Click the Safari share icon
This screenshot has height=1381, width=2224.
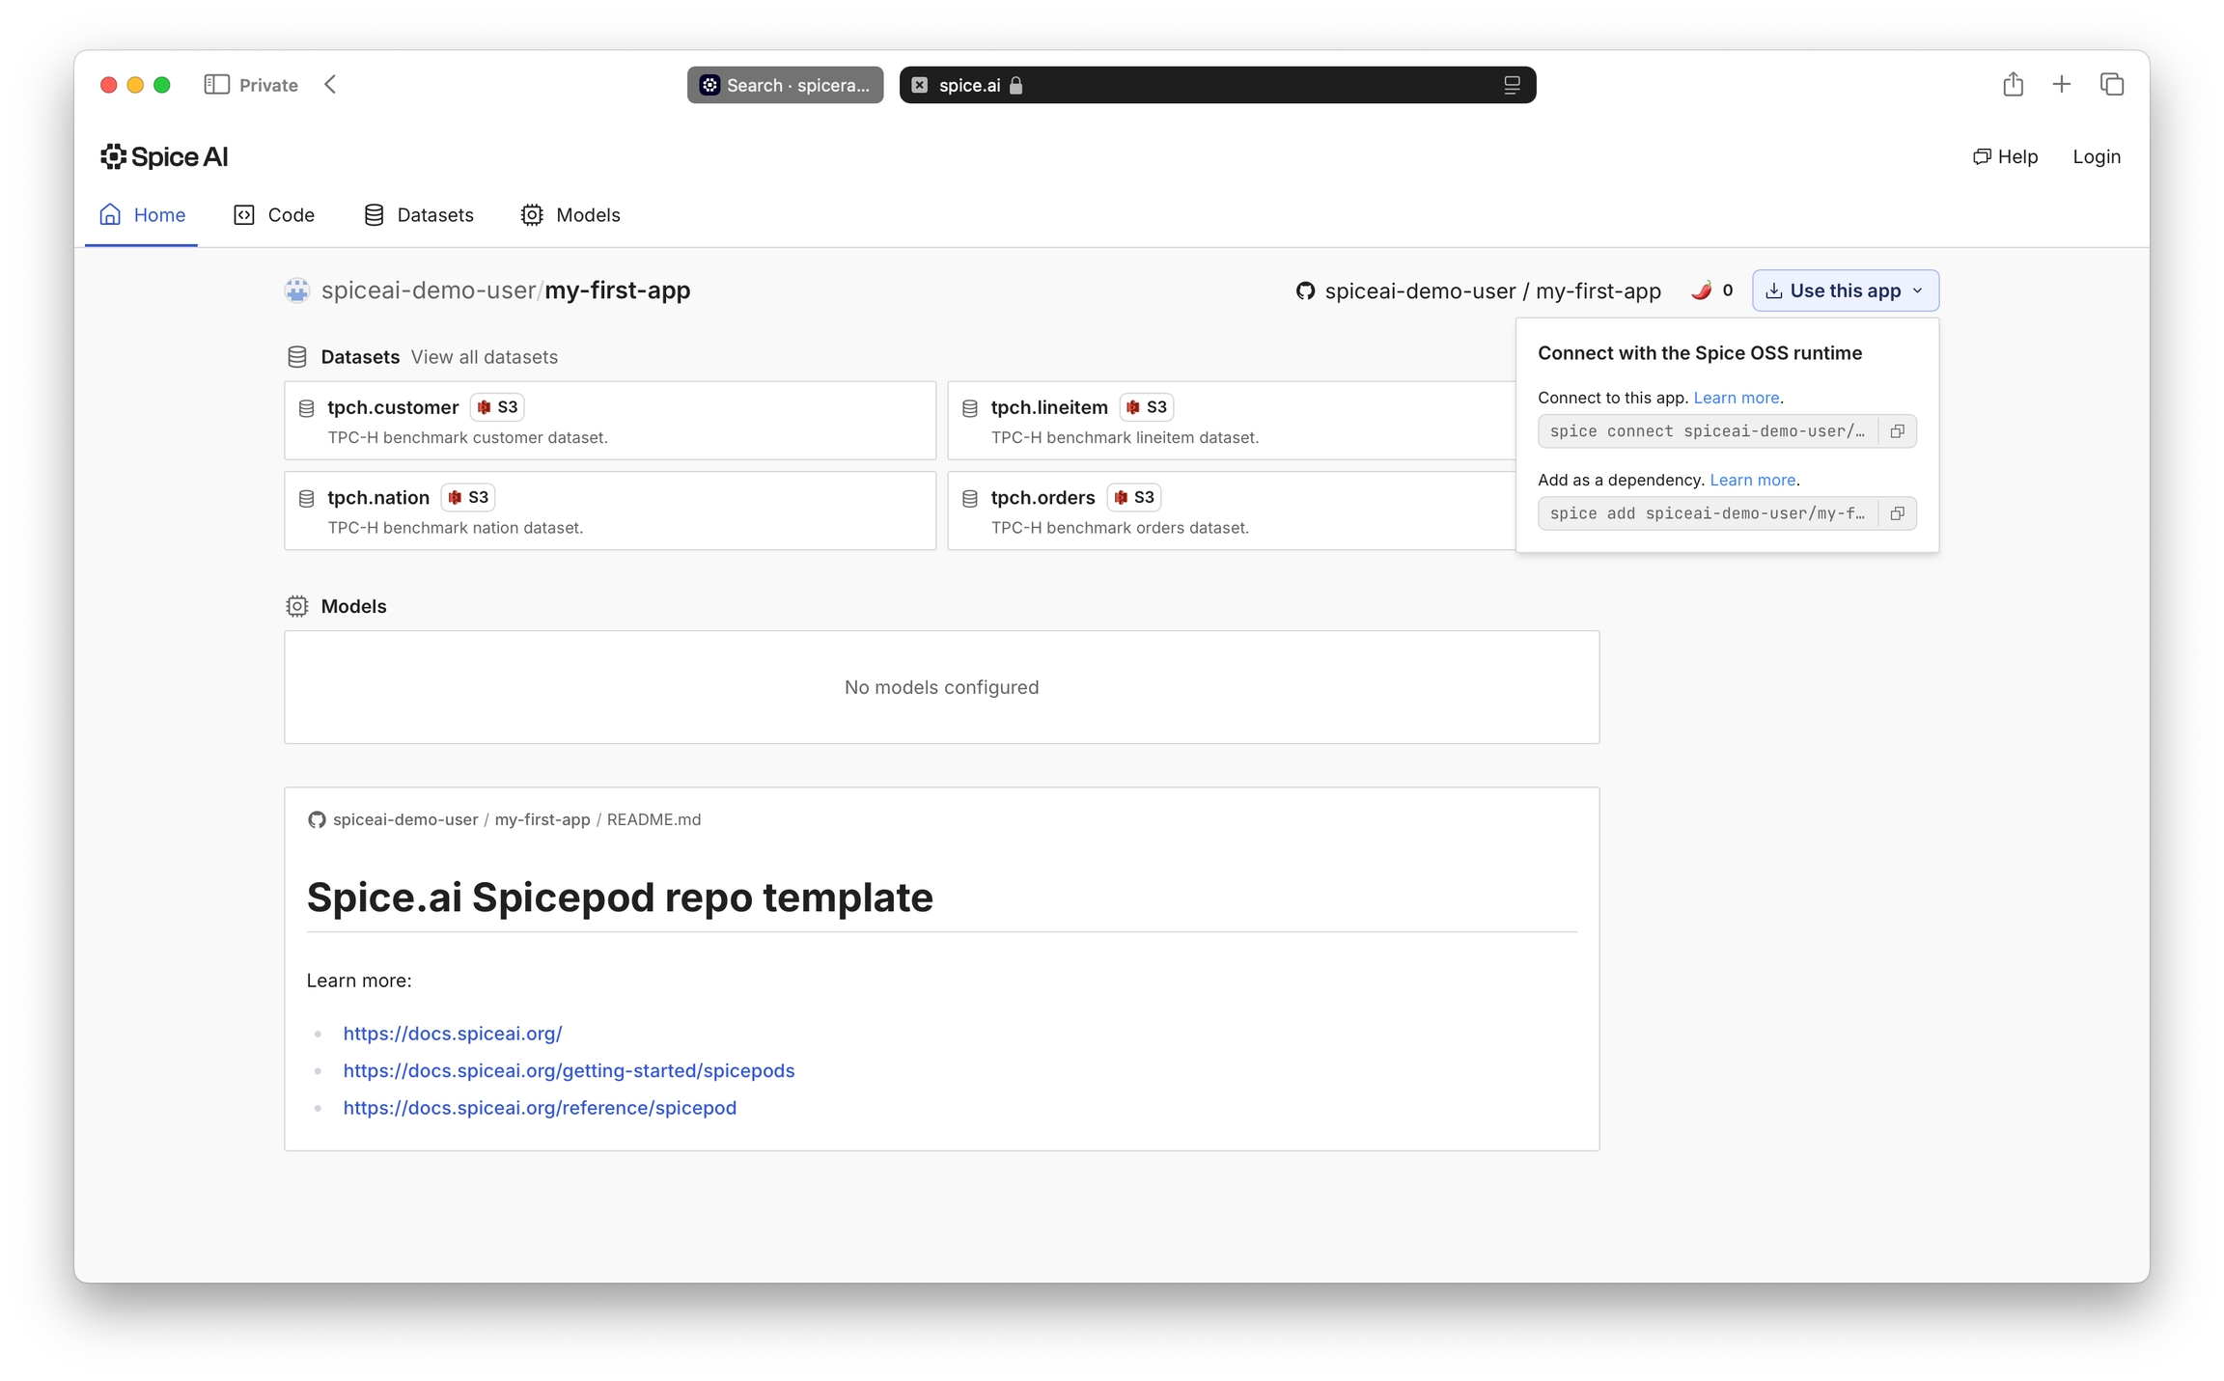(x=2013, y=85)
